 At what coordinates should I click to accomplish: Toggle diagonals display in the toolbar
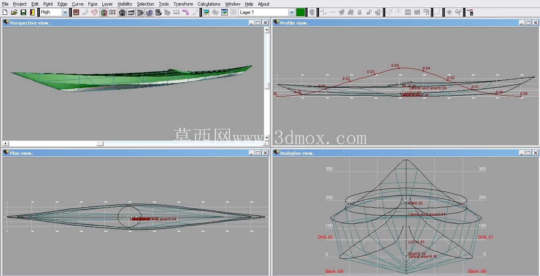(150, 12)
